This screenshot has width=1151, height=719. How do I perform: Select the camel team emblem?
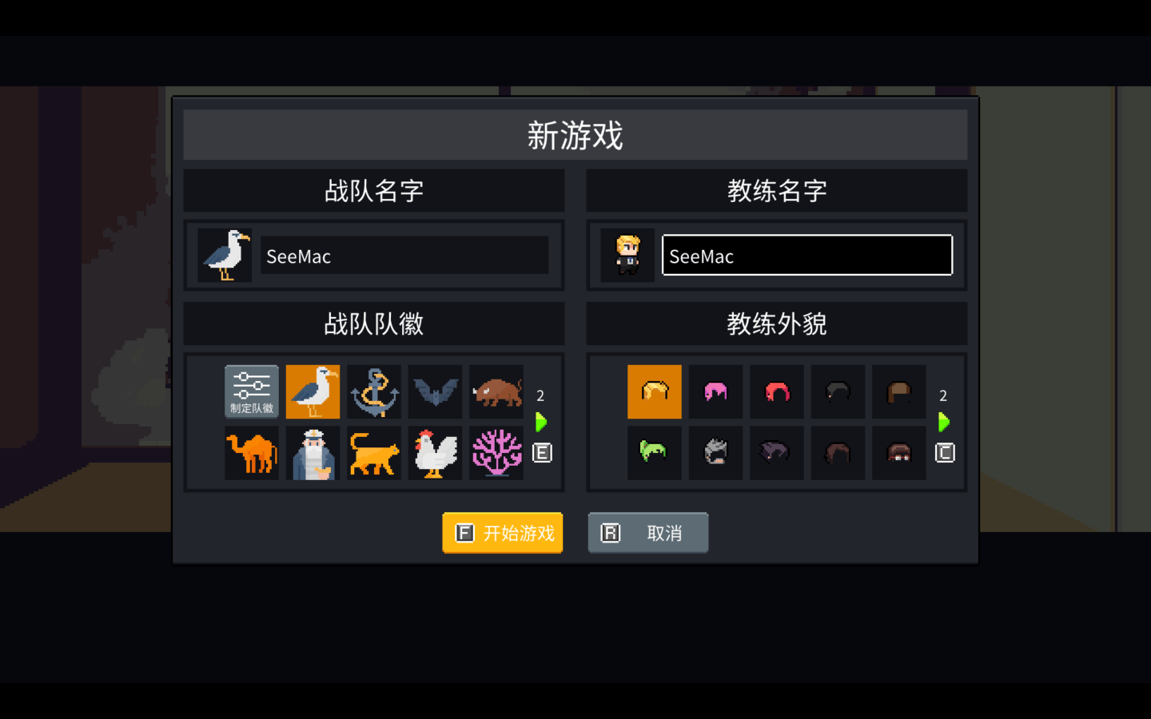pos(252,453)
